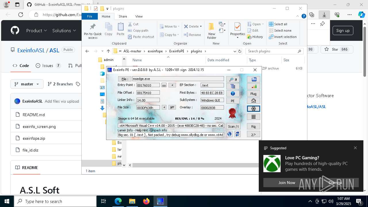Viewport: 368px width, 207px height.
Task: Open file browse folder icon in Exeinfo PE
Action: point(254,79)
